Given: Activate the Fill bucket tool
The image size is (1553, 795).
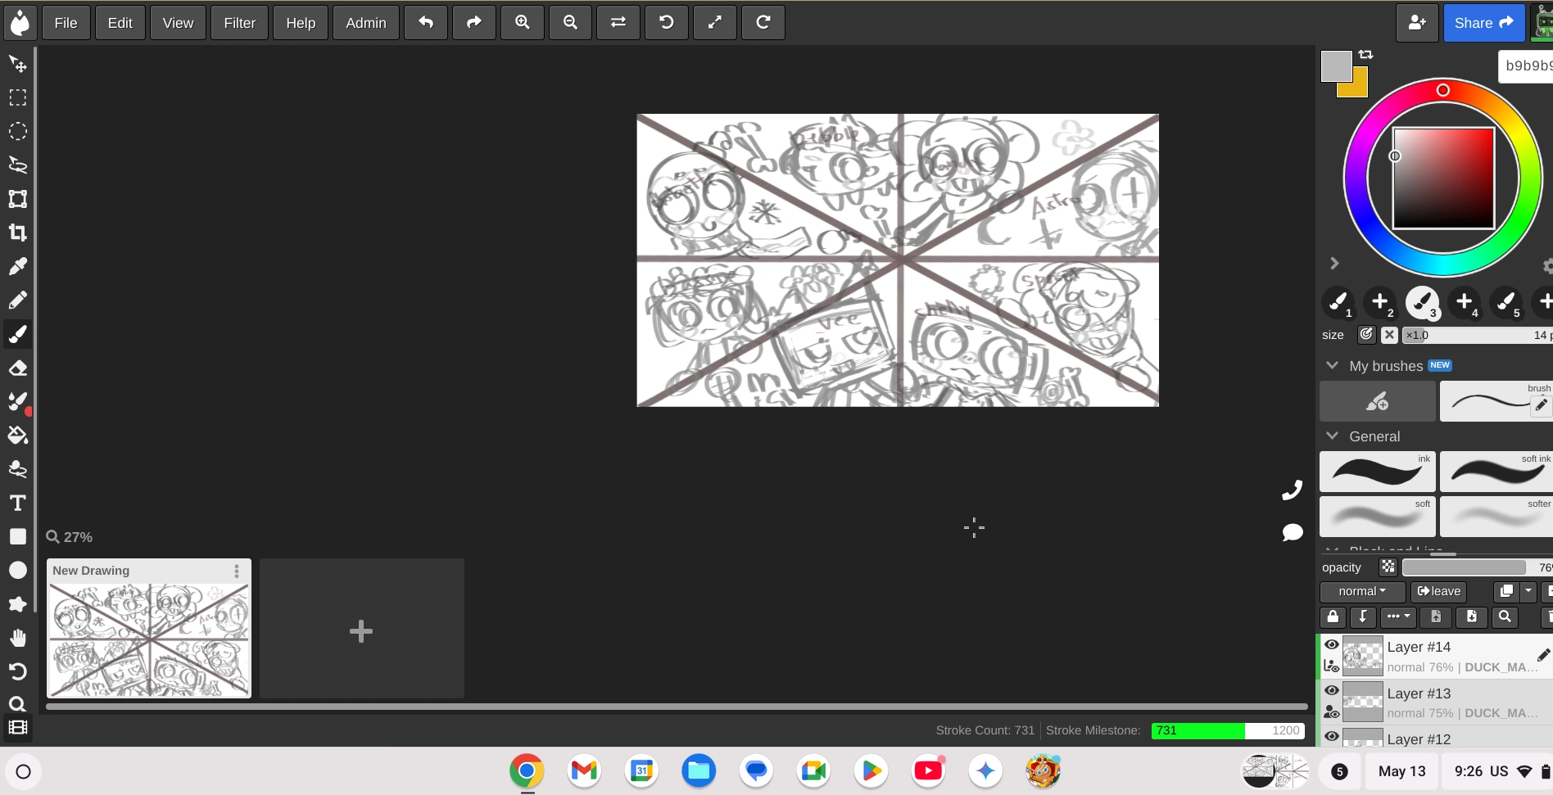Looking at the screenshot, I should click(x=18, y=435).
